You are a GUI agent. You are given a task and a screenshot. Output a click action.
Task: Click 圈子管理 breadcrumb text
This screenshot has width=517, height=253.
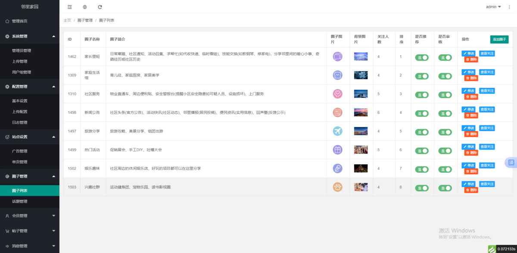[x=85, y=20]
